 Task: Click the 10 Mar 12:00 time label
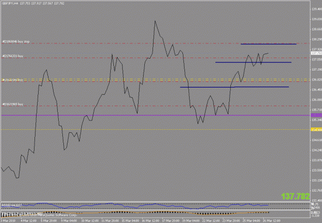coord(90,221)
